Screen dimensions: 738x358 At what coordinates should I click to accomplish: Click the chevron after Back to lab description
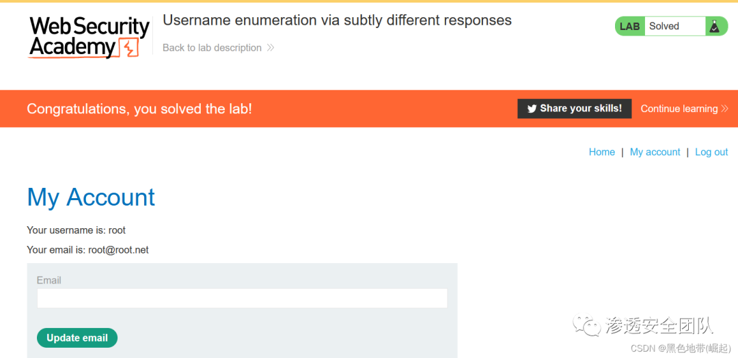coord(271,48)
